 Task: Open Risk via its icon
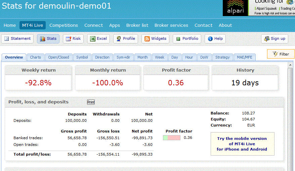coord(69,39)
